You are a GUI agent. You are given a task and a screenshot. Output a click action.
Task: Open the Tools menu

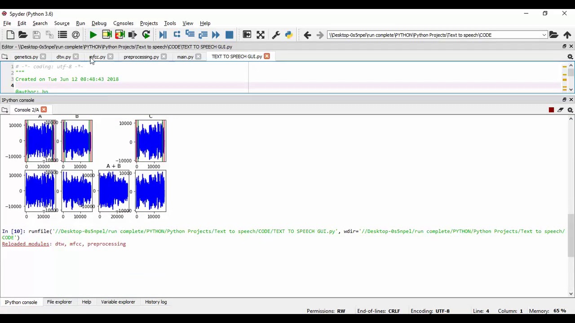(170, 23)
